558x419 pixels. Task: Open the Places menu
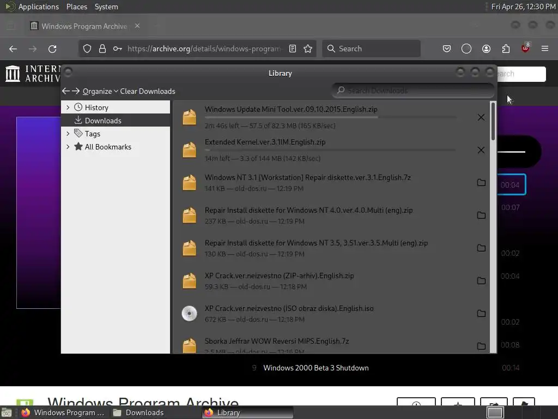click(76, 7)
